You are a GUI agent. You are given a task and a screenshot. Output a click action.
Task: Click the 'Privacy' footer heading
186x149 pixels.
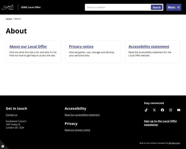click(71, 124)
